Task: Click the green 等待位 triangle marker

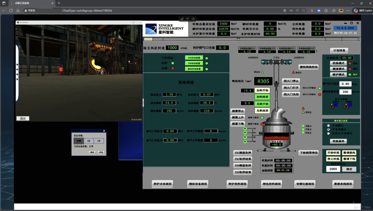Action: coord(303,112)
